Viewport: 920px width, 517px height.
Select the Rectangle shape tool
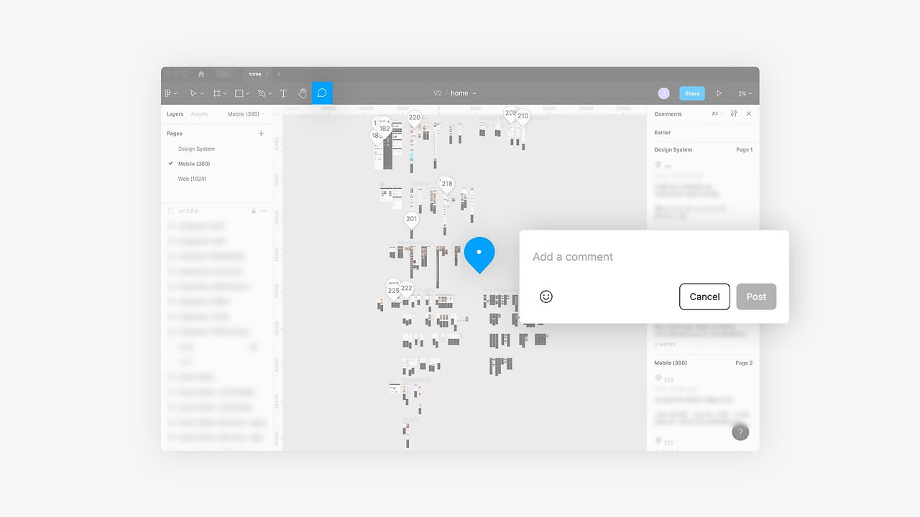239,93
